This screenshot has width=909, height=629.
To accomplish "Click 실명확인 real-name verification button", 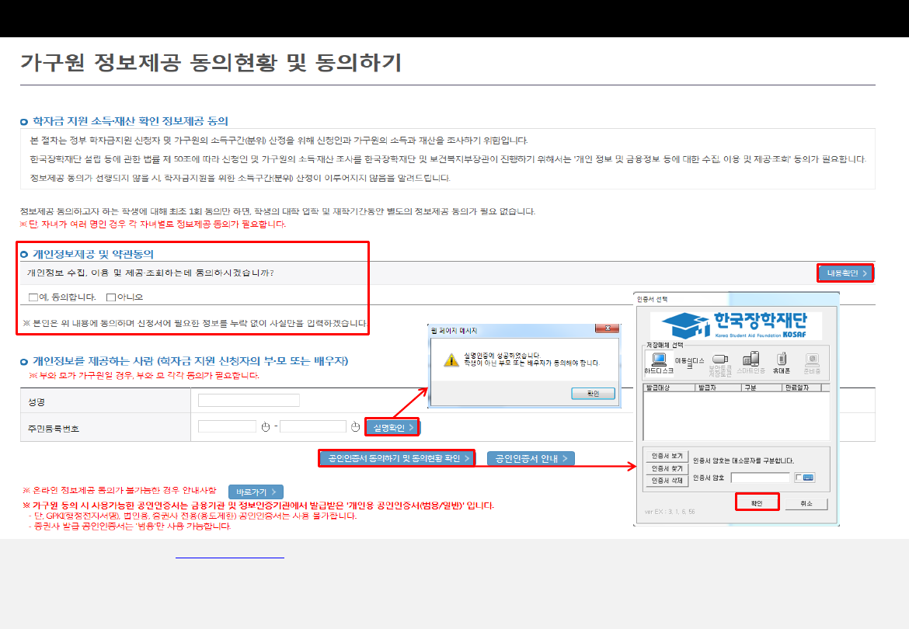I will tap(392, 427).
